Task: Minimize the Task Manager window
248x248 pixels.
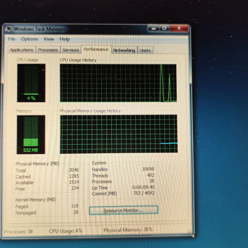Action: pos(153,28)
